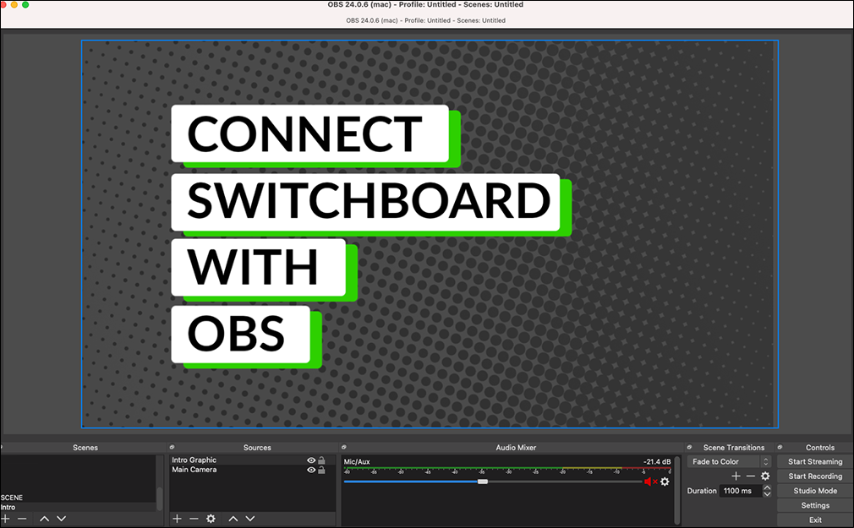Select the Main Camera source row
This screenshot has height=528, width=854.
pyautogui.click(x=252, y=470)
